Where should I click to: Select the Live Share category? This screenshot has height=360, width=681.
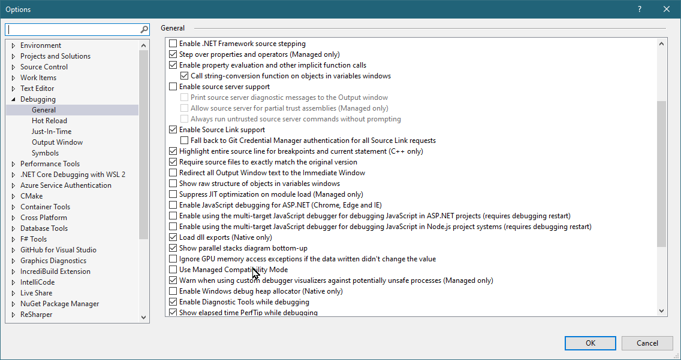(36, 293)
